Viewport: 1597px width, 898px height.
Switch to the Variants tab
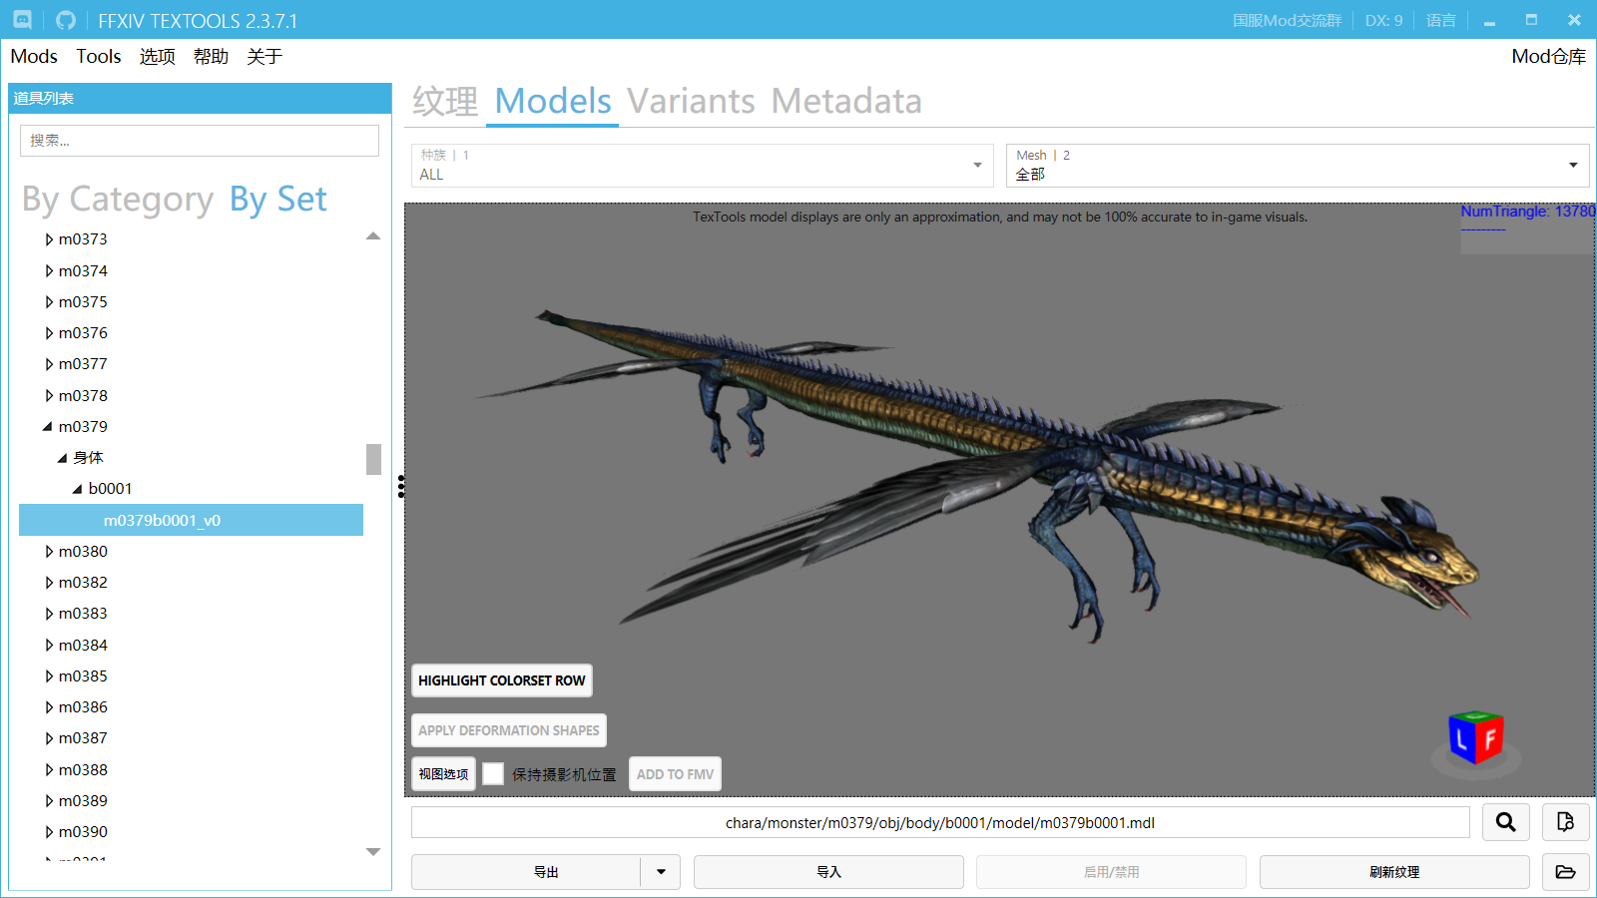click(691, 102)
